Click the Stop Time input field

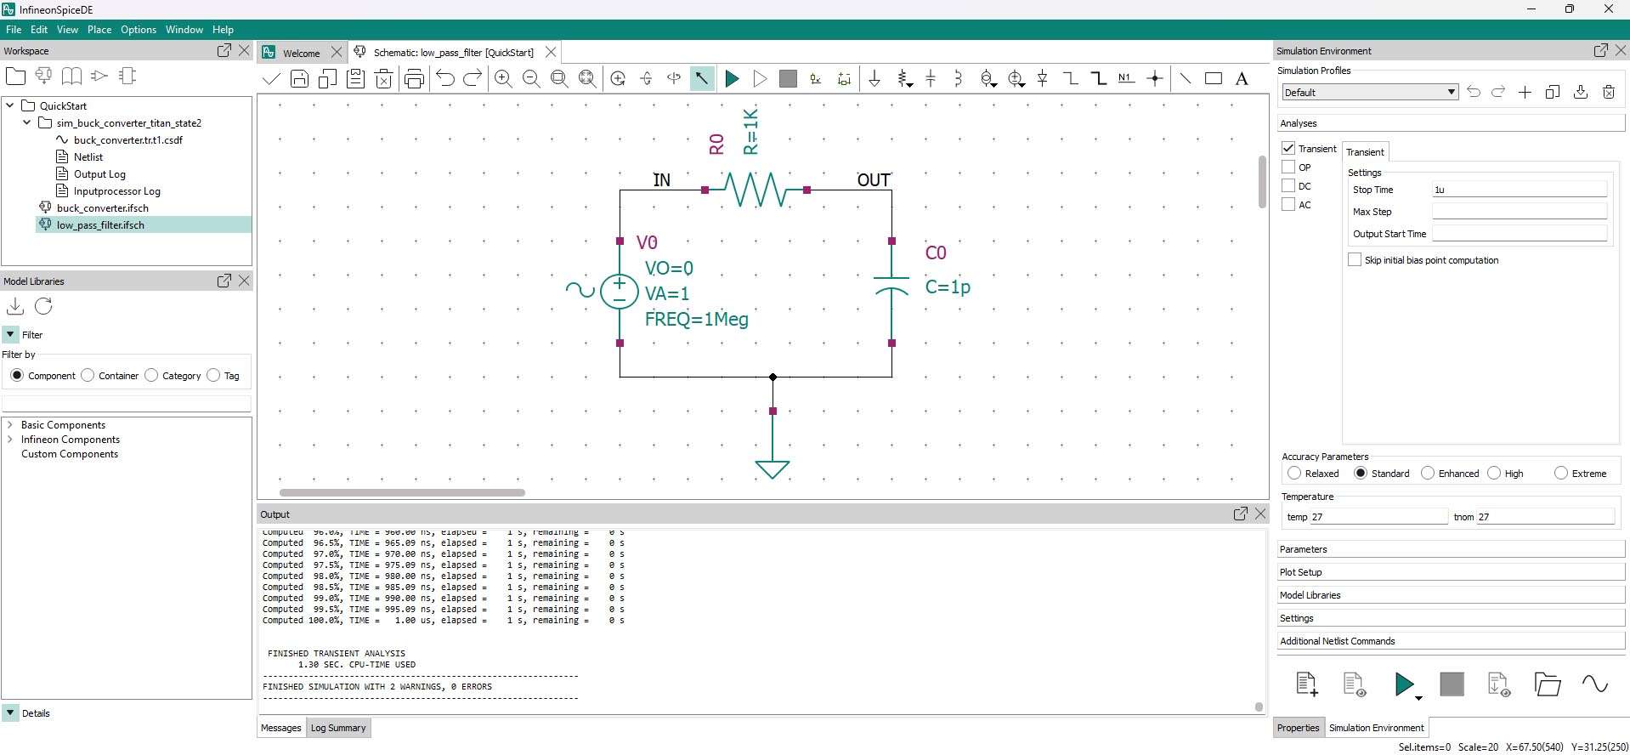click(1519, 190)
